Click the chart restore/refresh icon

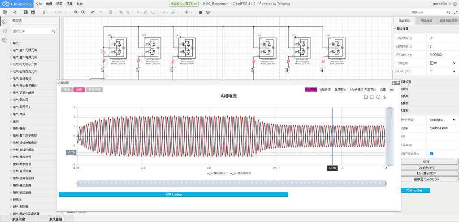378,97
